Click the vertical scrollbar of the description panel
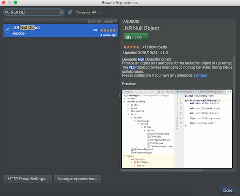Viewport: 240px width, 196px height. point(234,88)
